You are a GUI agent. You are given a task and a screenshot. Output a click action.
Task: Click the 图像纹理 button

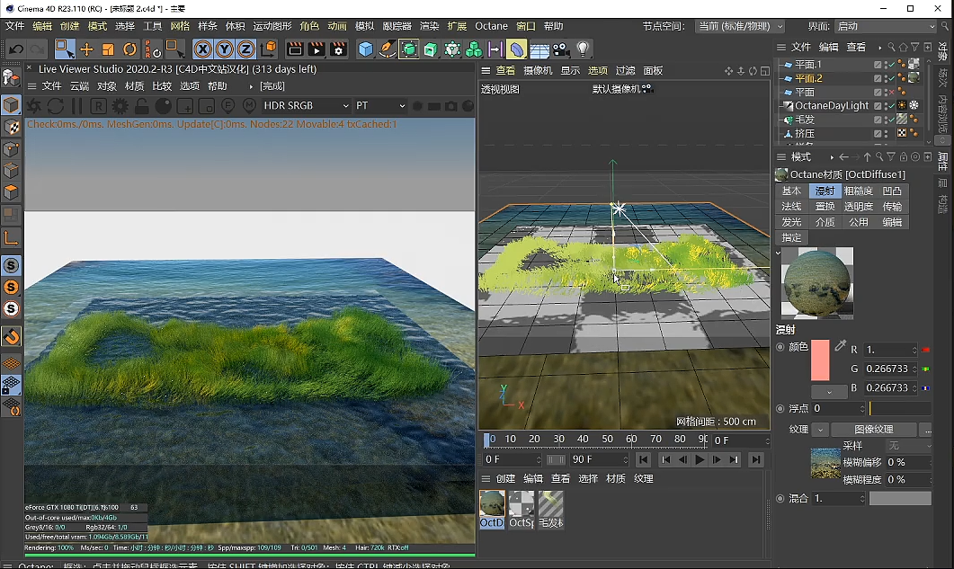tap(874, 430)
